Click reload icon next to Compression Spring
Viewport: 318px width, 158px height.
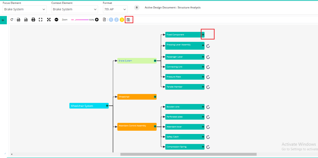(x=208, y=147)
